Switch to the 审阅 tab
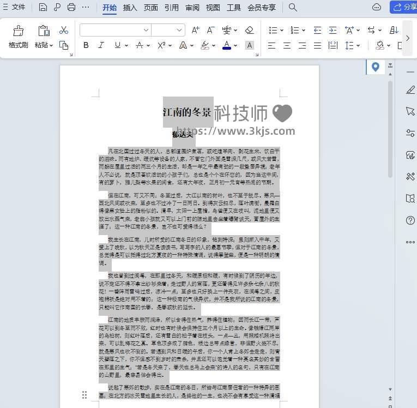This screenshot has height=408, width=417. [x=192, y=8]
